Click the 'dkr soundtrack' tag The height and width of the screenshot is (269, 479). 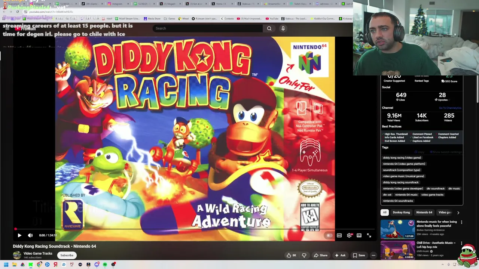click(x=436, y=189)
